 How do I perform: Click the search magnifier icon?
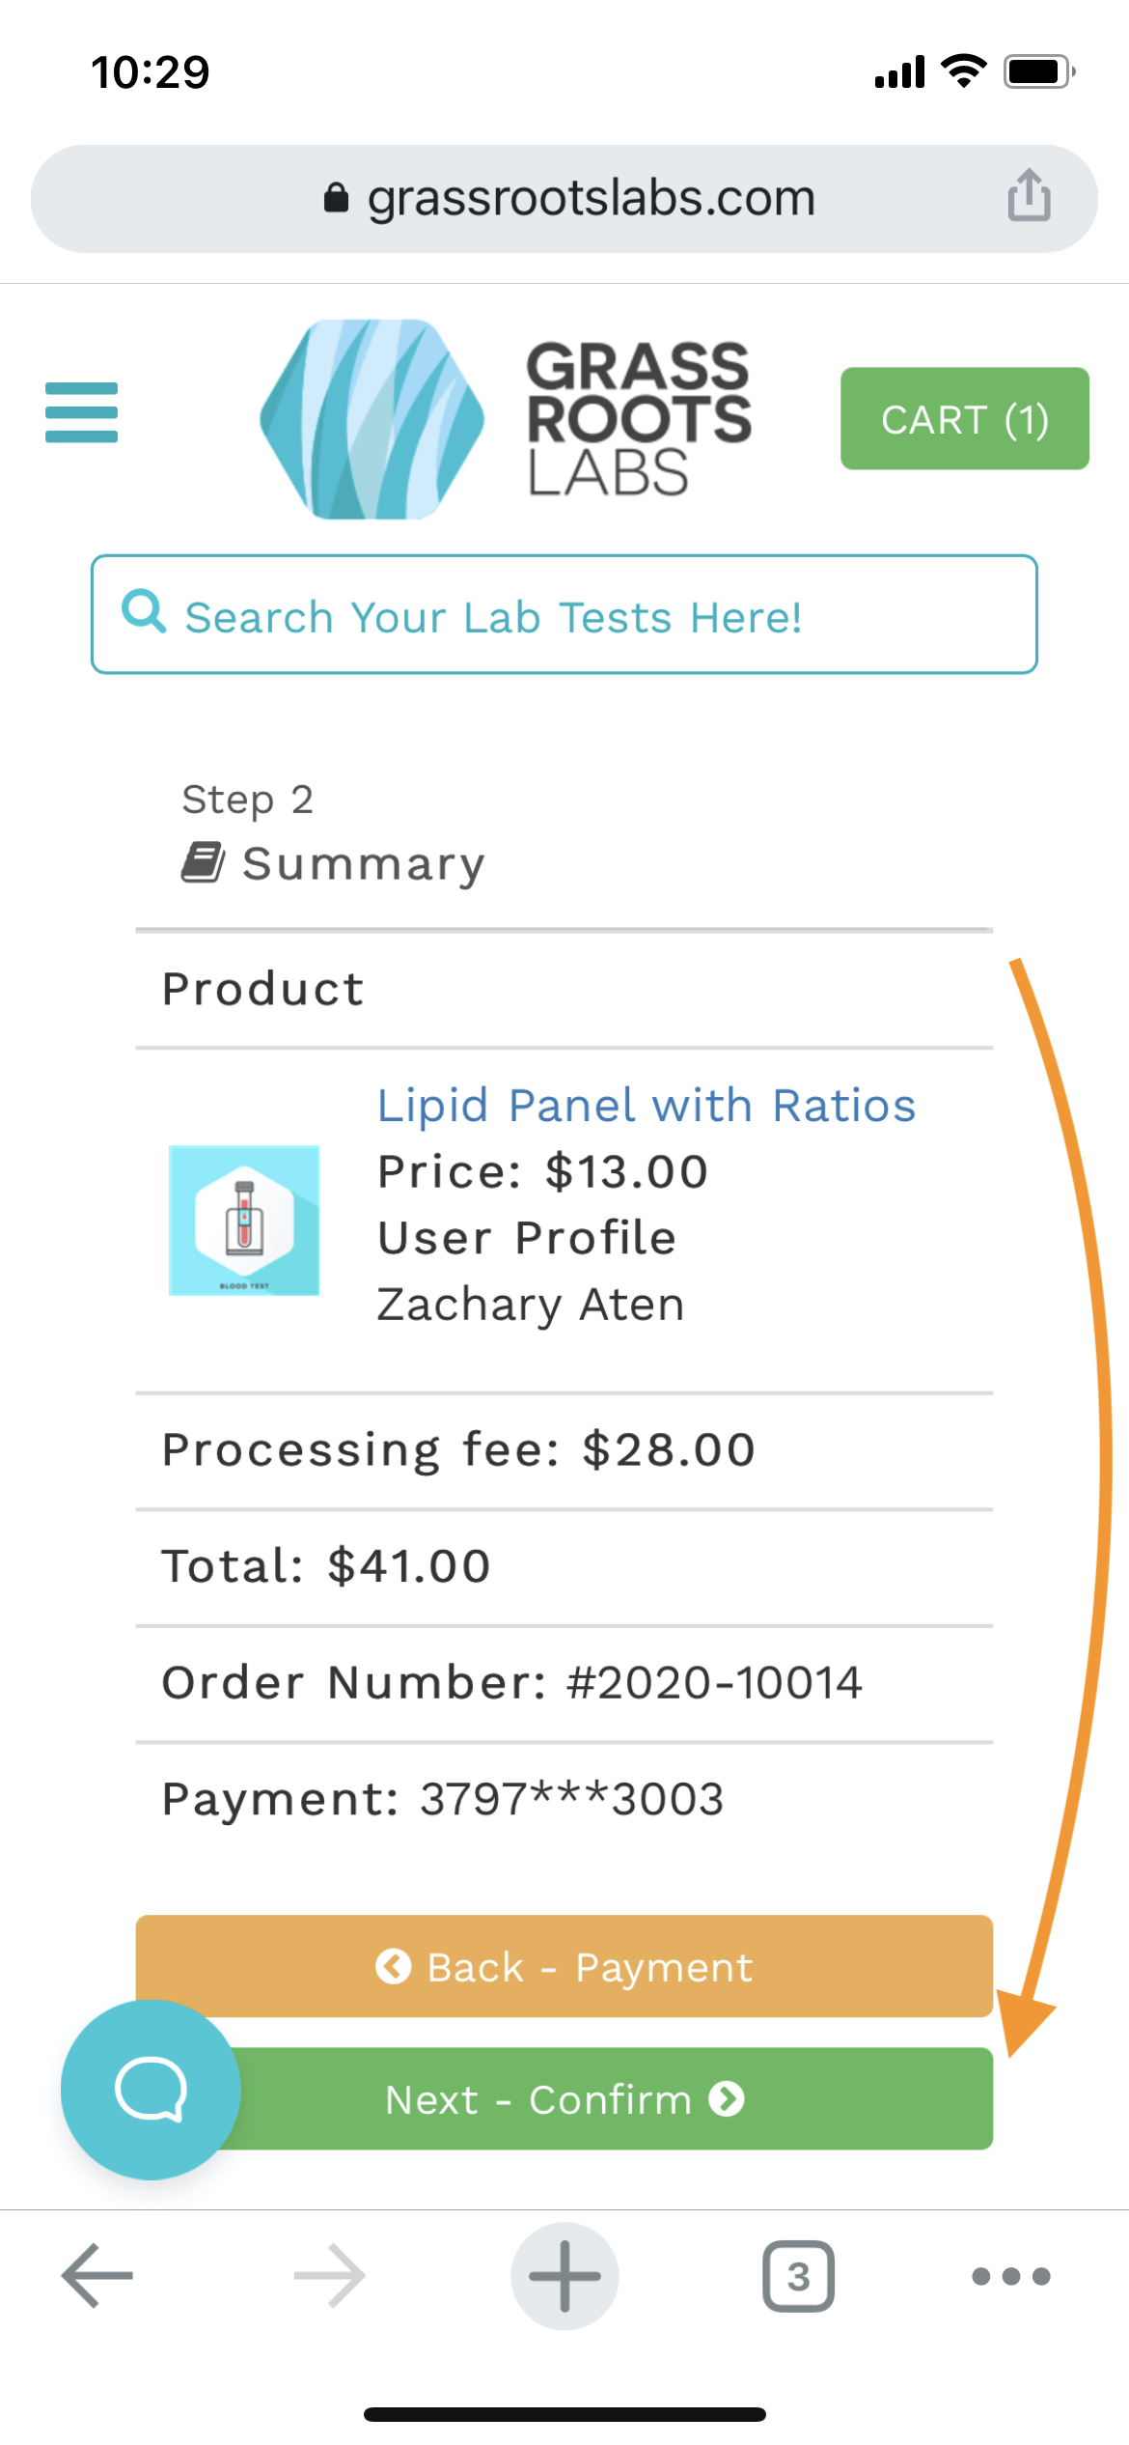pyautogui.click(x=144, y=612)
